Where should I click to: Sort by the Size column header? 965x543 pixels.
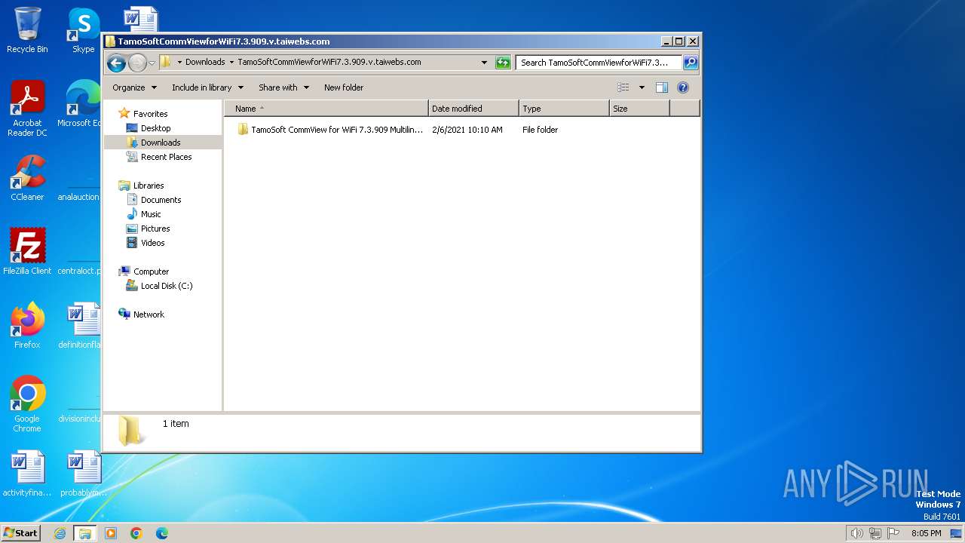click(639, 109)
